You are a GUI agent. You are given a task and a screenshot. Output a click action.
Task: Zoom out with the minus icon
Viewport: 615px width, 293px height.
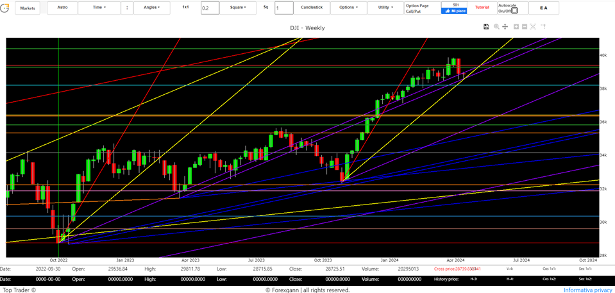click(525, 26)
